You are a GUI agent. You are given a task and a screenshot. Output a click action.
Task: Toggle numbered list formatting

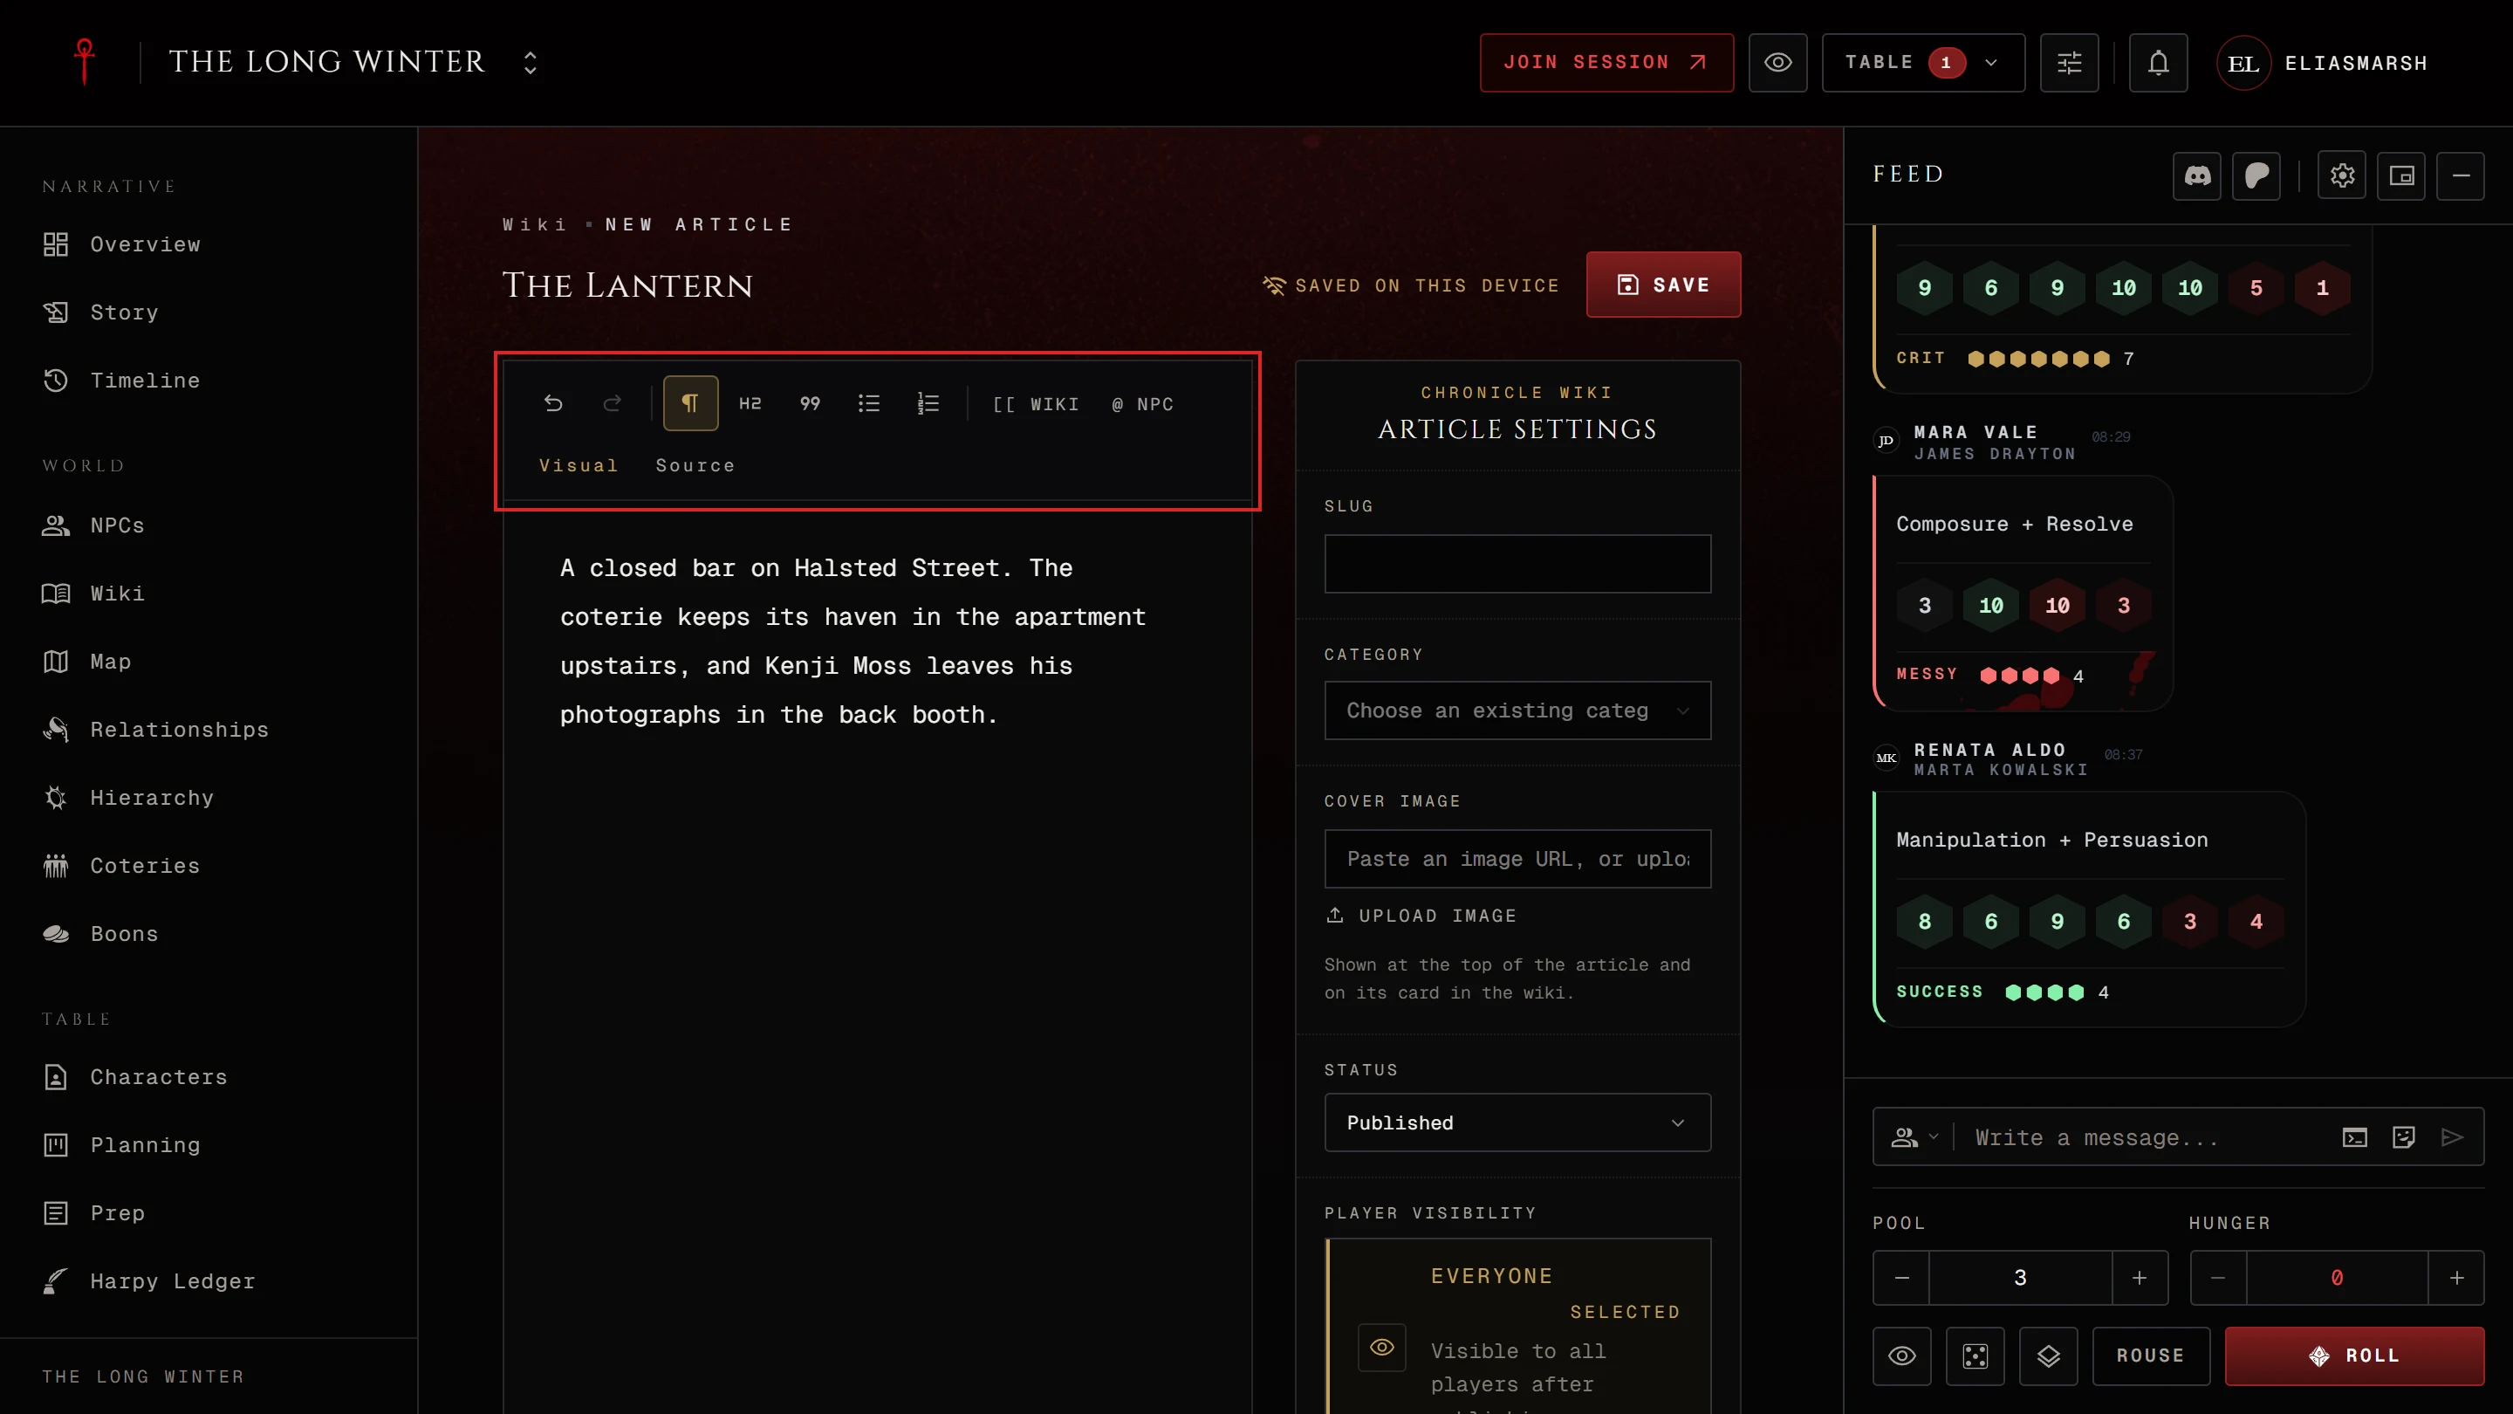[928, 403]
